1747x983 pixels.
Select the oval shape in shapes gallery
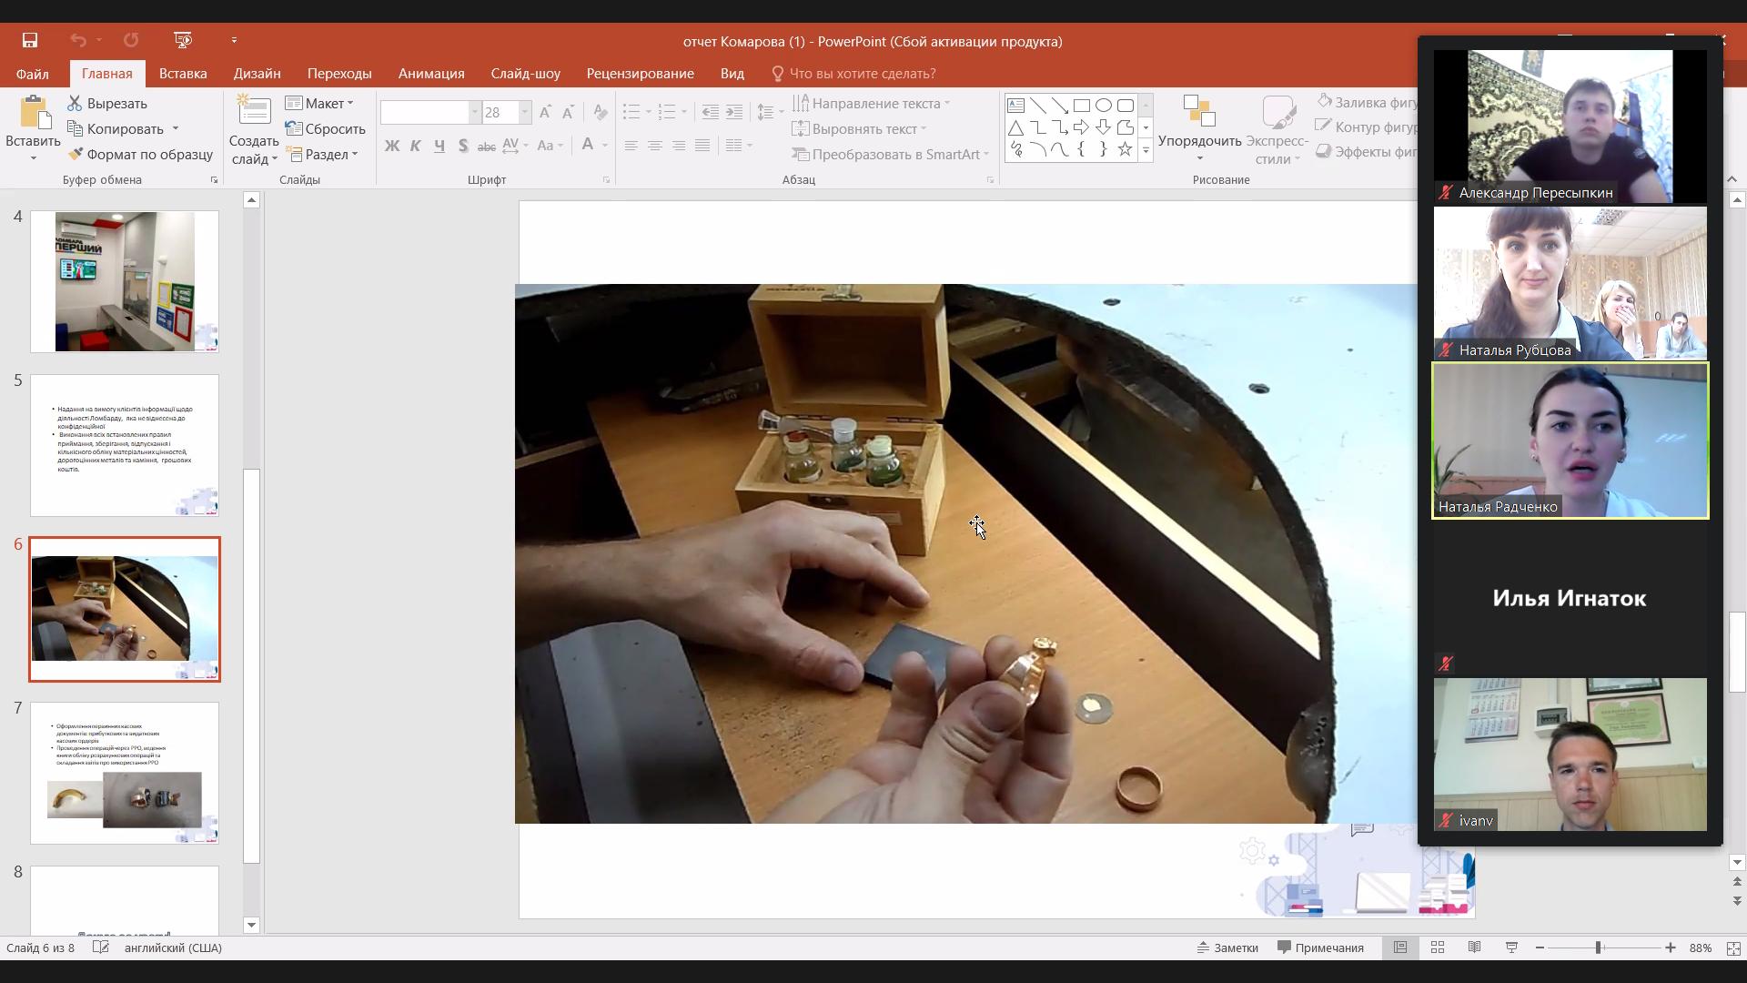pyautogui.click(x=1104, y=106)
